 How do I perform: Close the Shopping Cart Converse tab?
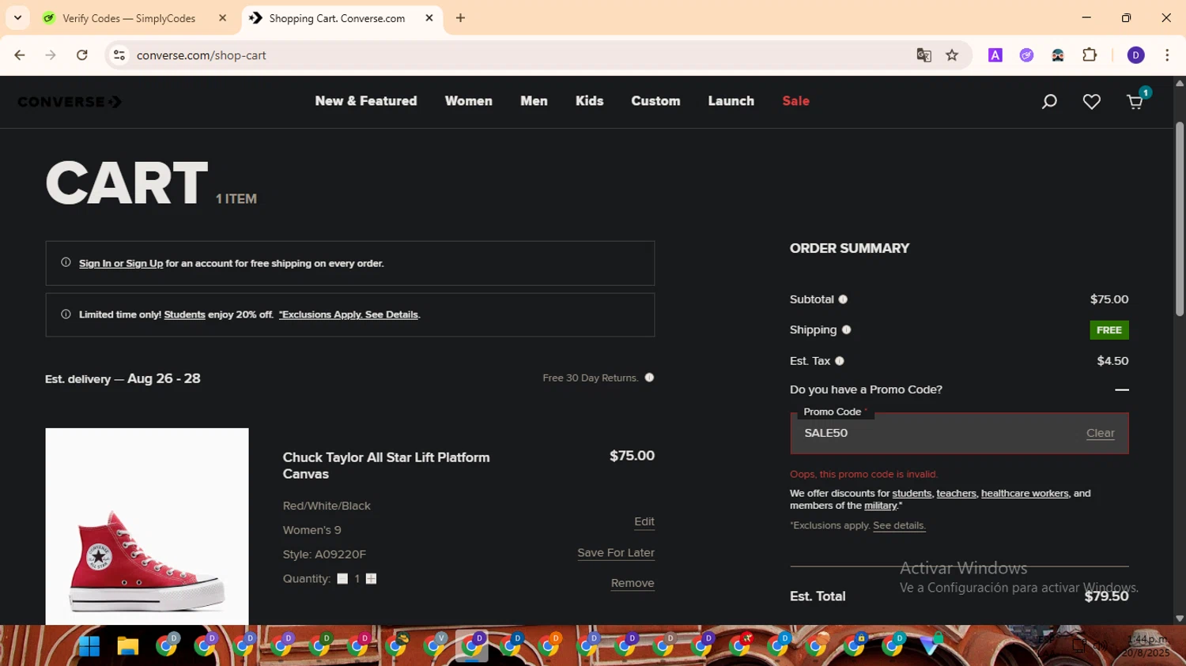(429, 18)
